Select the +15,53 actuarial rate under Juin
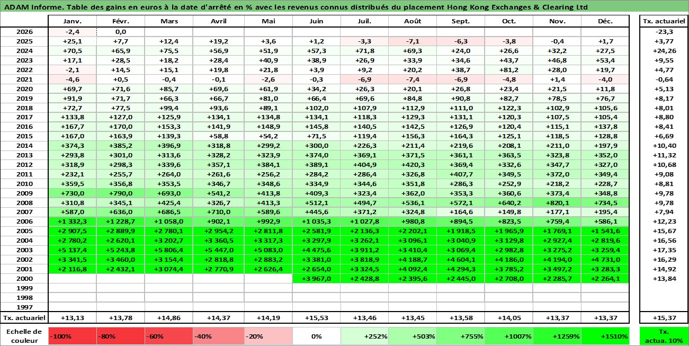 [316, 317]
